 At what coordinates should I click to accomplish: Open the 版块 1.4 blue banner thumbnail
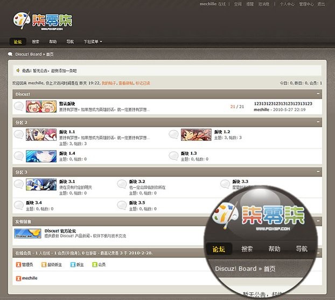[41, 156]
